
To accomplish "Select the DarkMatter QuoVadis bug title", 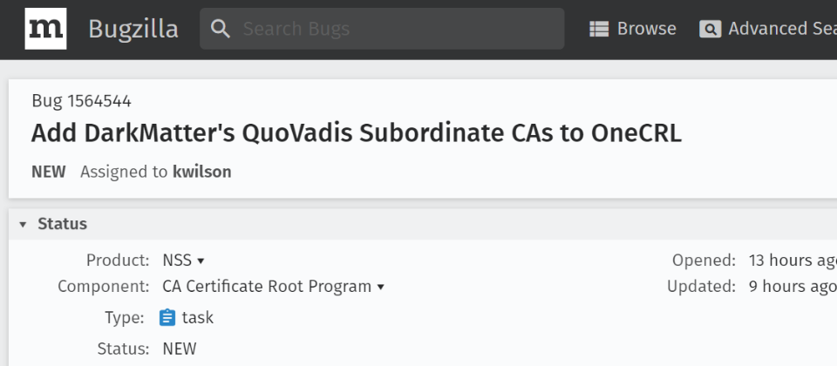I will coord(356,133).
